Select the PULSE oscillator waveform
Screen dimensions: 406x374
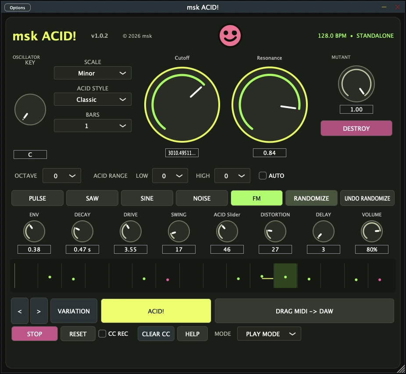pyautogui.click(x=37, y=198)
